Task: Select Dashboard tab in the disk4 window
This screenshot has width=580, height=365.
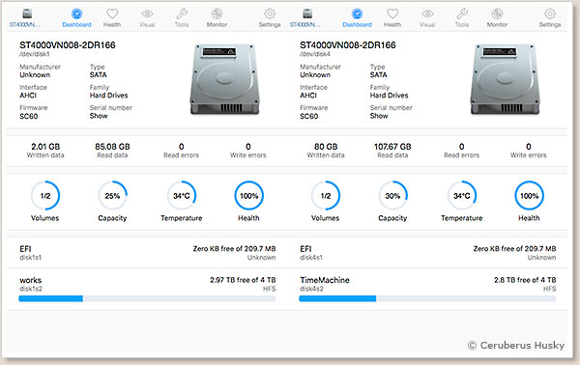Action: pos(357,18)
